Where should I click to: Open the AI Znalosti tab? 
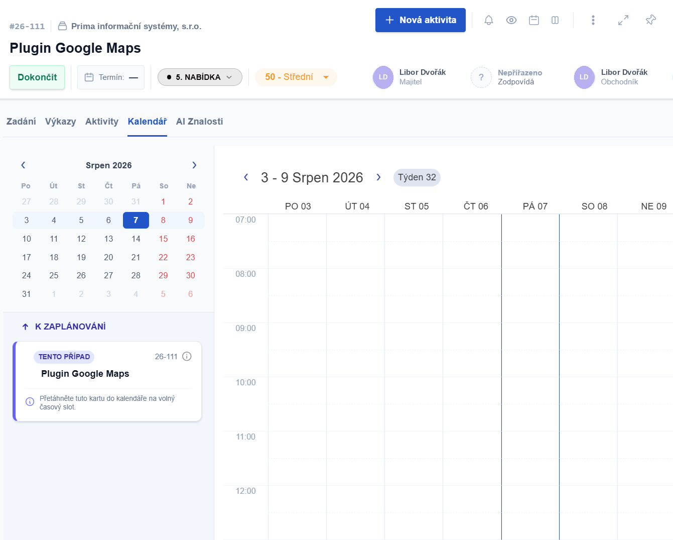click(x=199, y=122)
